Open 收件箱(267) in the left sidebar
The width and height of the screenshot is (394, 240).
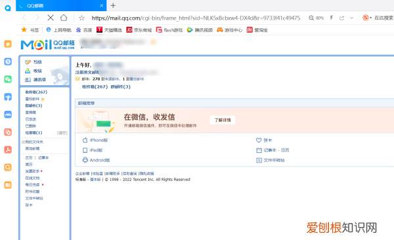(x=36, y=92)
